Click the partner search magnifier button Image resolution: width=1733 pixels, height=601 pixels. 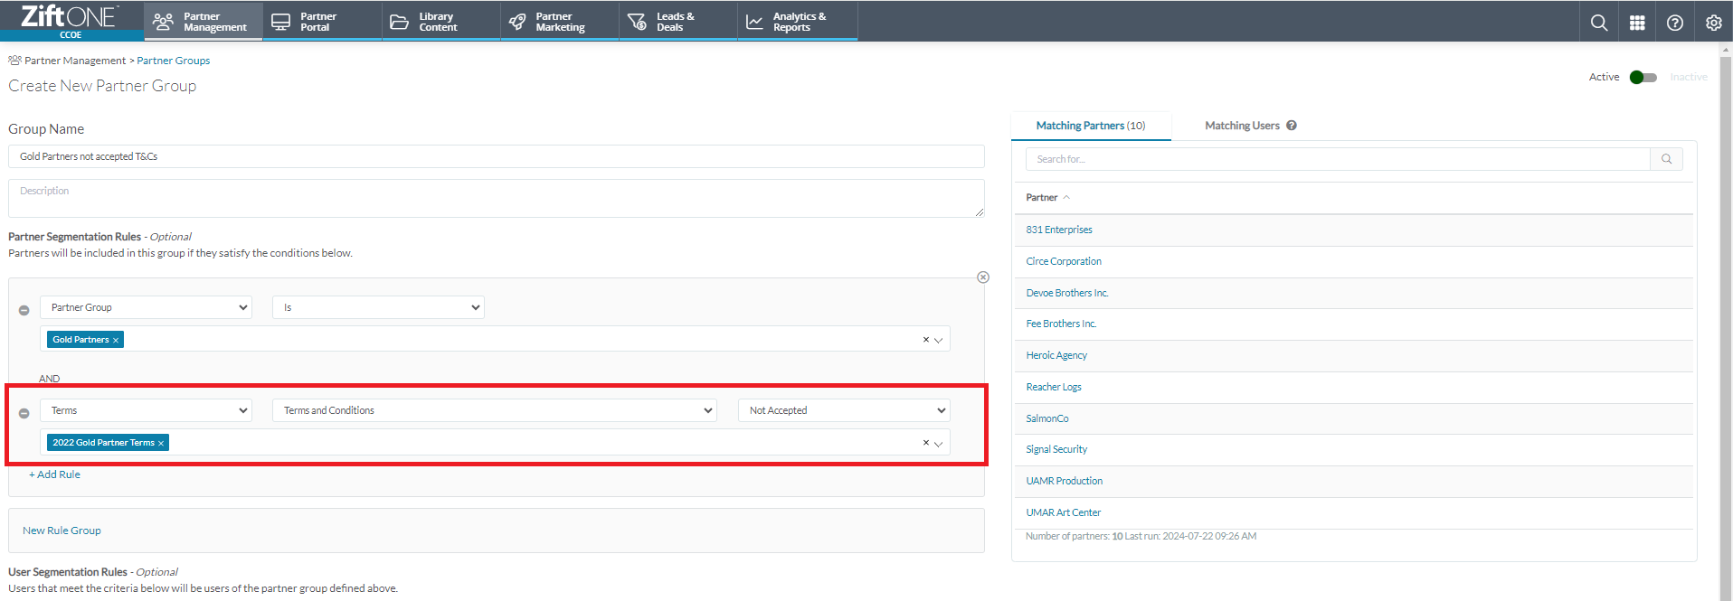click(1666, 159)
